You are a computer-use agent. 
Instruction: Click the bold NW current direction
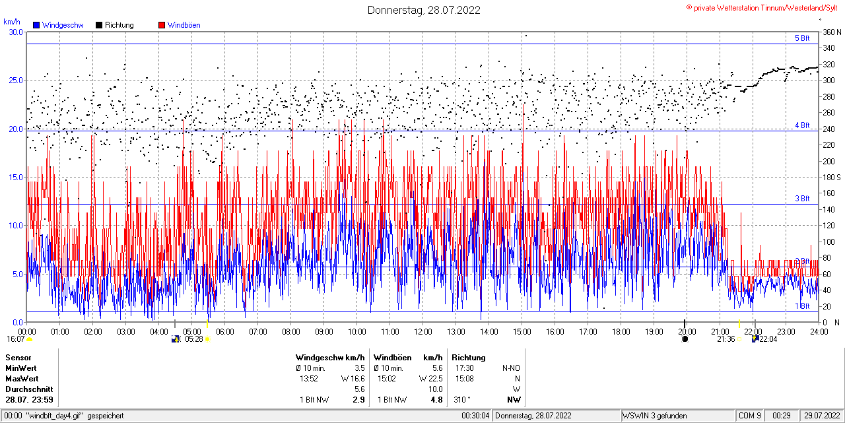click(514, 399)
